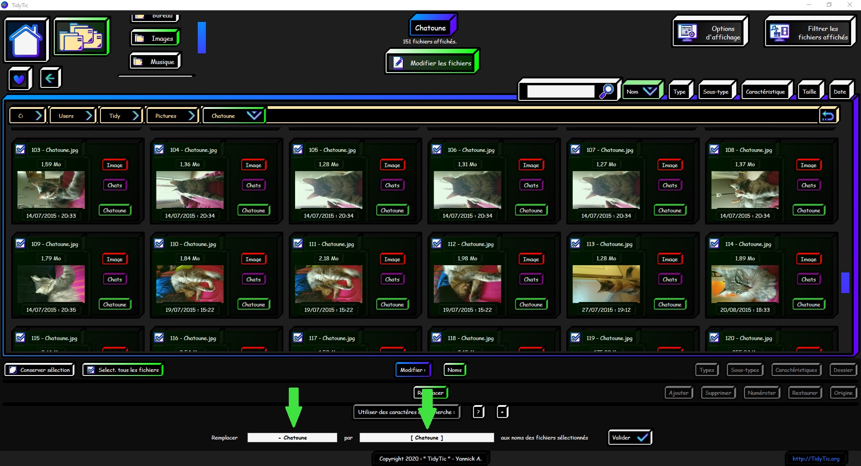Click the blue vertical scrollbar handle
Screen dimensions: 861x466
click(x=845, y=283)
